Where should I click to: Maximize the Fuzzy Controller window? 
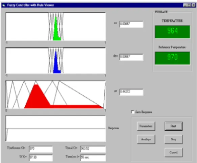tap(189, 5)
